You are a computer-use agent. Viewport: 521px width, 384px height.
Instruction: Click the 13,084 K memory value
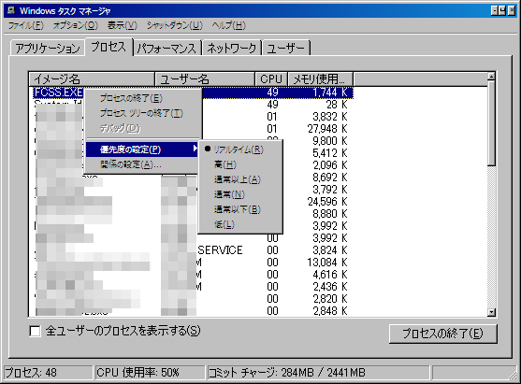pyautogui.click(x=327, y=263)
